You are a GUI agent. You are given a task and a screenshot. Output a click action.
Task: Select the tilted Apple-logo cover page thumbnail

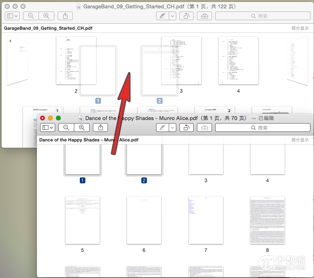coord(17,61)
